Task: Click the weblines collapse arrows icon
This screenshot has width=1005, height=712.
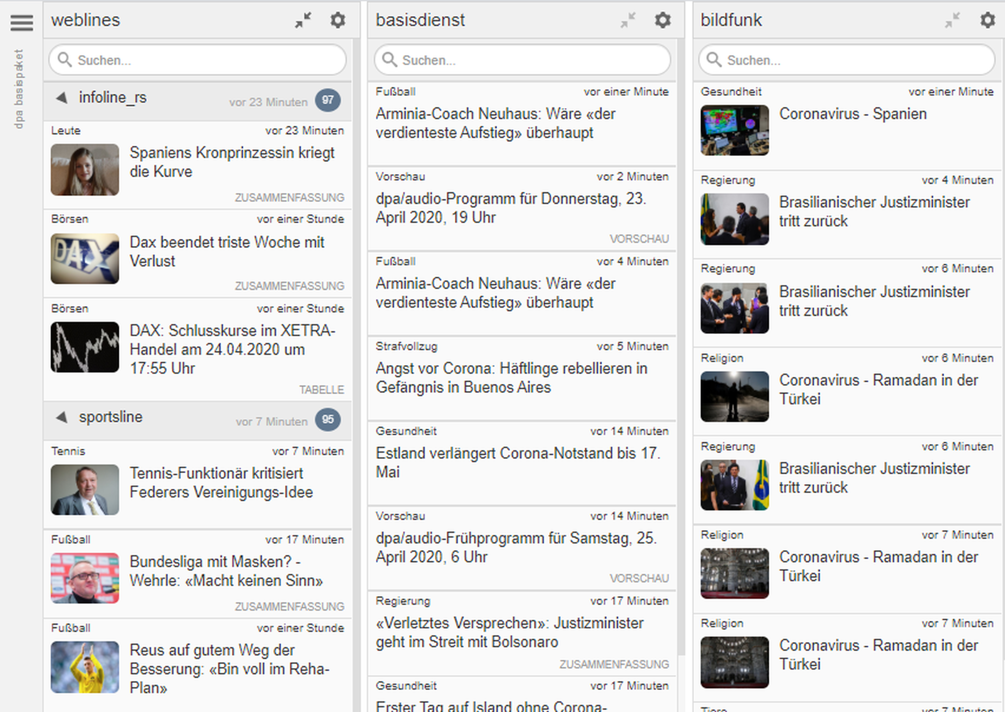Action: coord(303,20)
